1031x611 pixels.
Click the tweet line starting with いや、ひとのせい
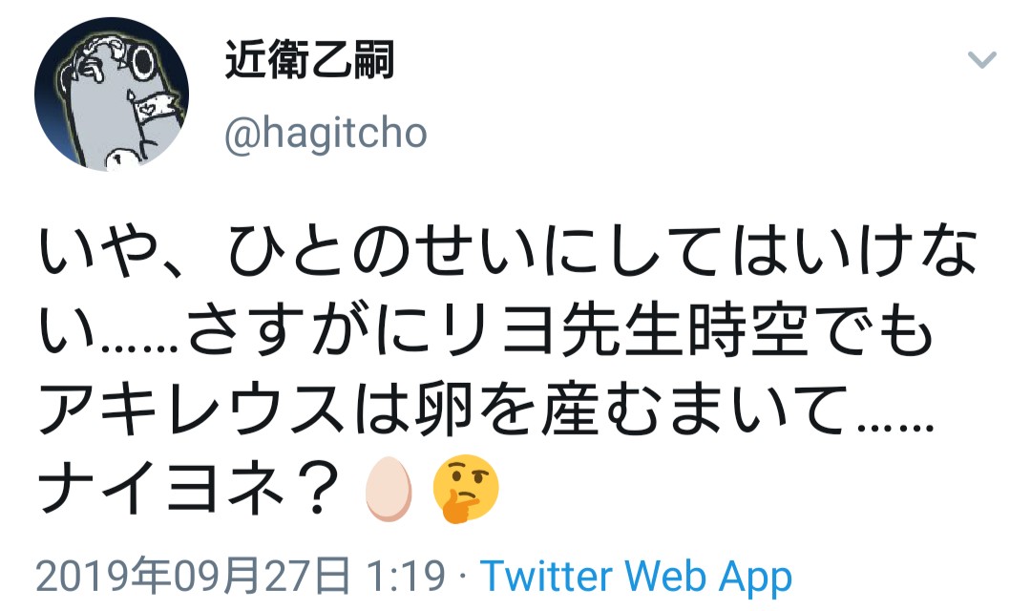click(x=508, y=252)
